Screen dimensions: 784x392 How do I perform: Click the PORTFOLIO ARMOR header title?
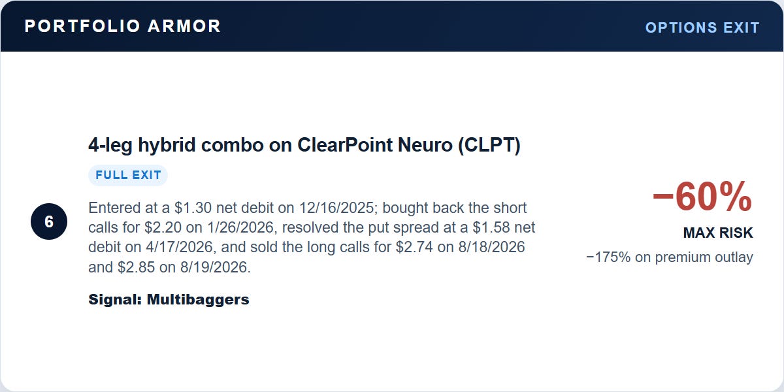click(x=122, y=26)
